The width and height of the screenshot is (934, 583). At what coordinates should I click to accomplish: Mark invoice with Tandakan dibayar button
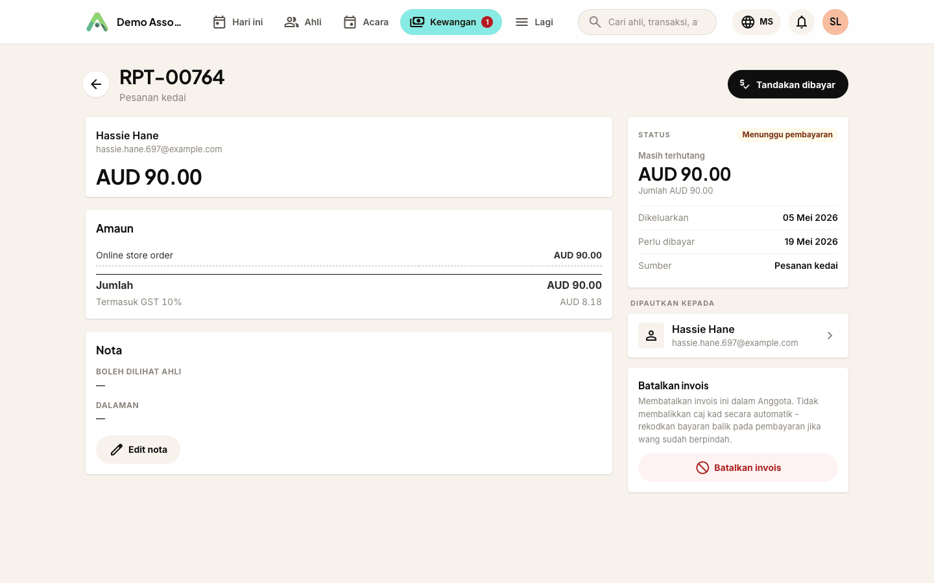click(x=788, y=84)
